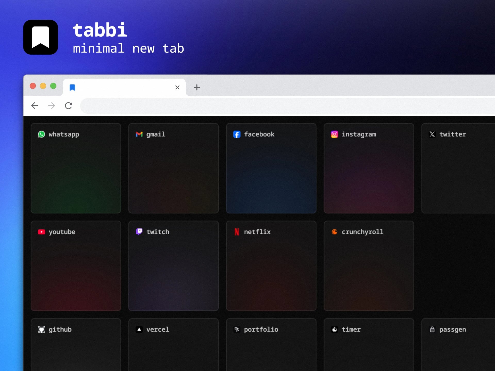Click the Vercel triangle icon
Screen dimensions: 495x371
[x=139, y=329]
